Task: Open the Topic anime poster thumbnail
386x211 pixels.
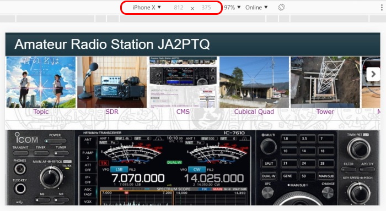Action: 41,82
